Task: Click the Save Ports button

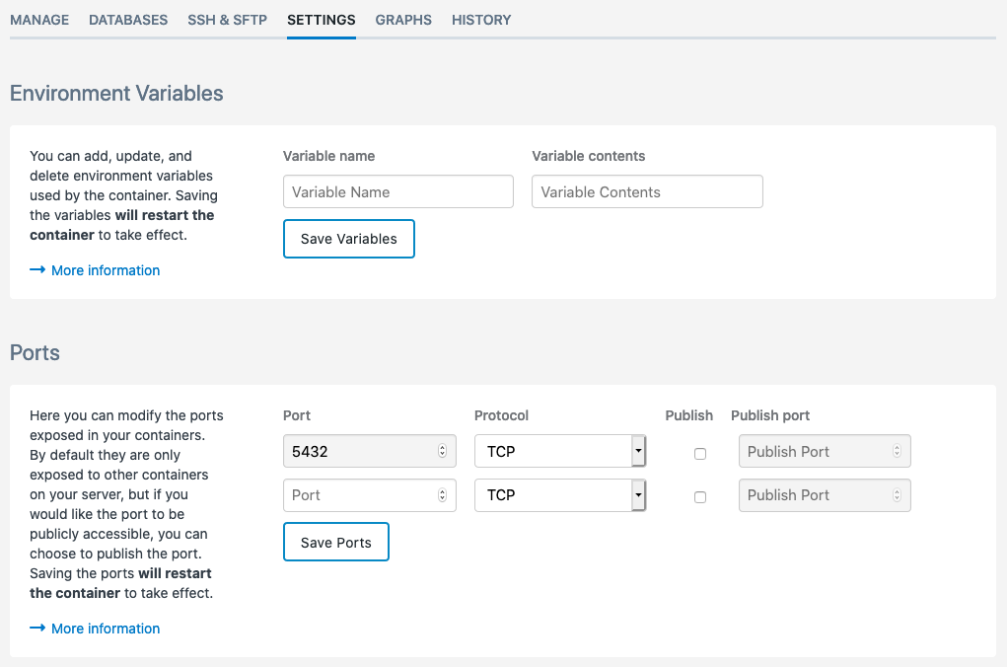Action: 335,542
